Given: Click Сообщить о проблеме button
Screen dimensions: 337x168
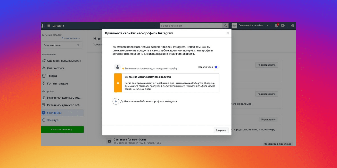Looking at the screenshot, I should click(278, 144).
